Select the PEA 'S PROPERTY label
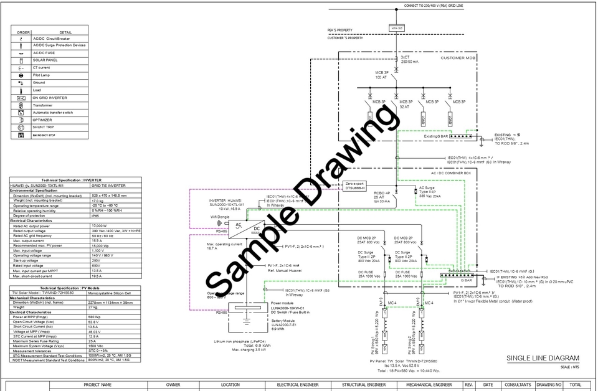Viewport: 598px width, 391px height. pos(340,30)
